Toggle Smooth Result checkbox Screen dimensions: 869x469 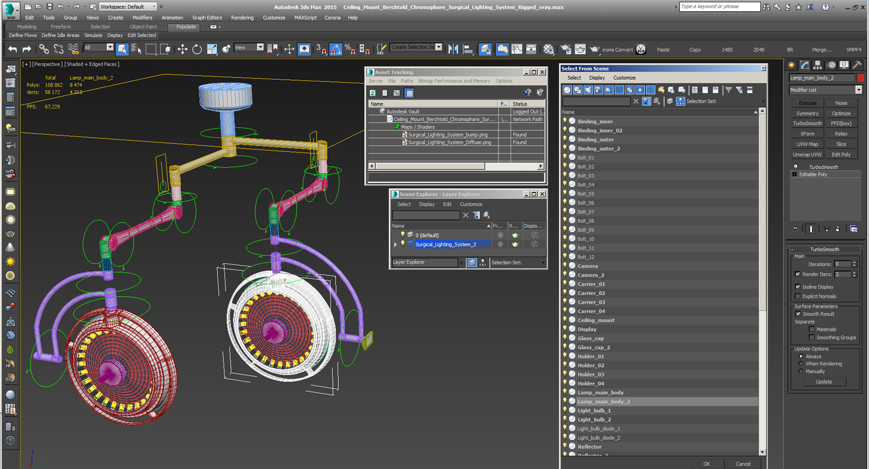pos(797,314)
